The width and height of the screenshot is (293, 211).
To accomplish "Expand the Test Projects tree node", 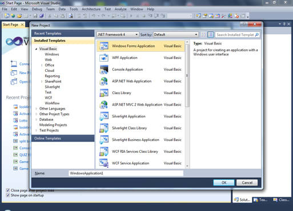I will coord(36,131).
